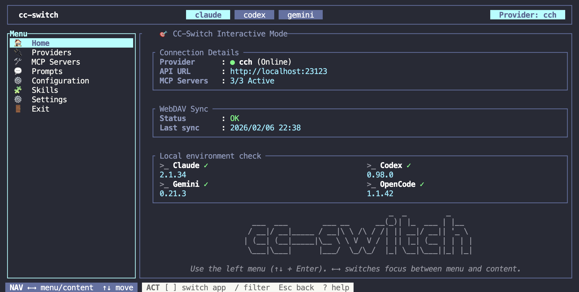This screenshot has height=292, width=579.
Task: Open the localhost:23123 API URL link
Action: pyautogui.click(x=279, y=71)
